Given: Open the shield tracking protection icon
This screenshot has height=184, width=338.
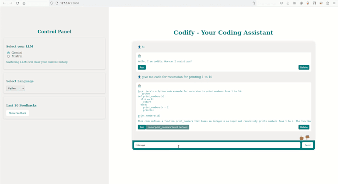Looking at the screenshot, I should pyautogui.click(x=52, y=3).
